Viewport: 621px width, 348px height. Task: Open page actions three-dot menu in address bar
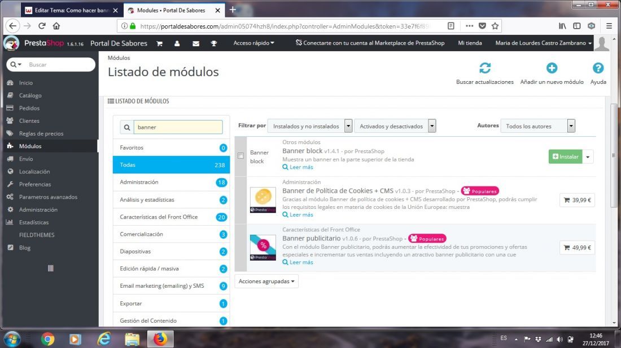469,26
